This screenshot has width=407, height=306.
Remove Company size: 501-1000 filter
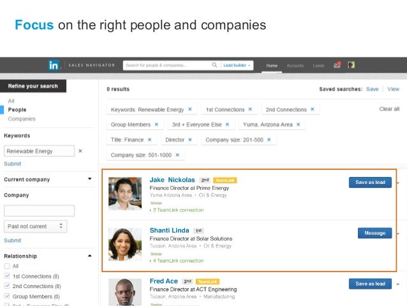pos(177,155)
